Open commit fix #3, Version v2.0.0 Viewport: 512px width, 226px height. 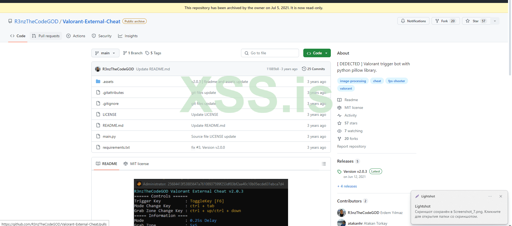208,147
